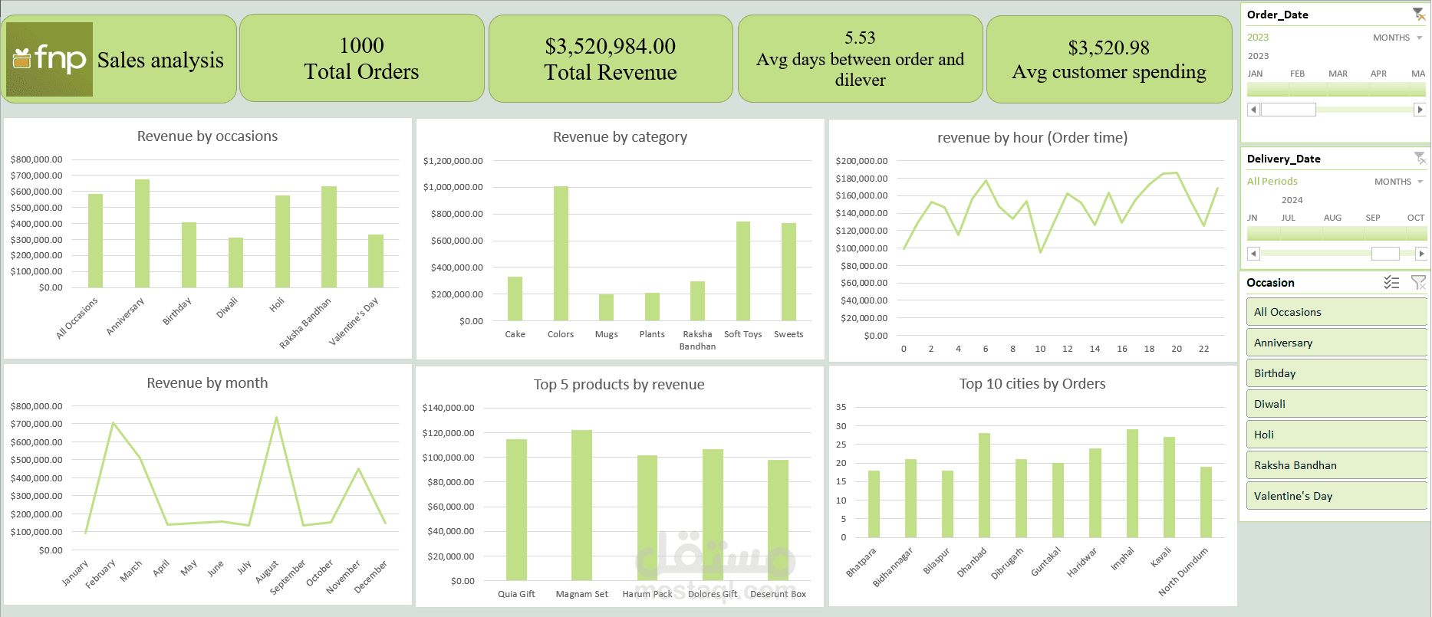Select APR segment in Order_Date timeline
Screen dimensions: 1432x617
click(x=1391, y=89)
